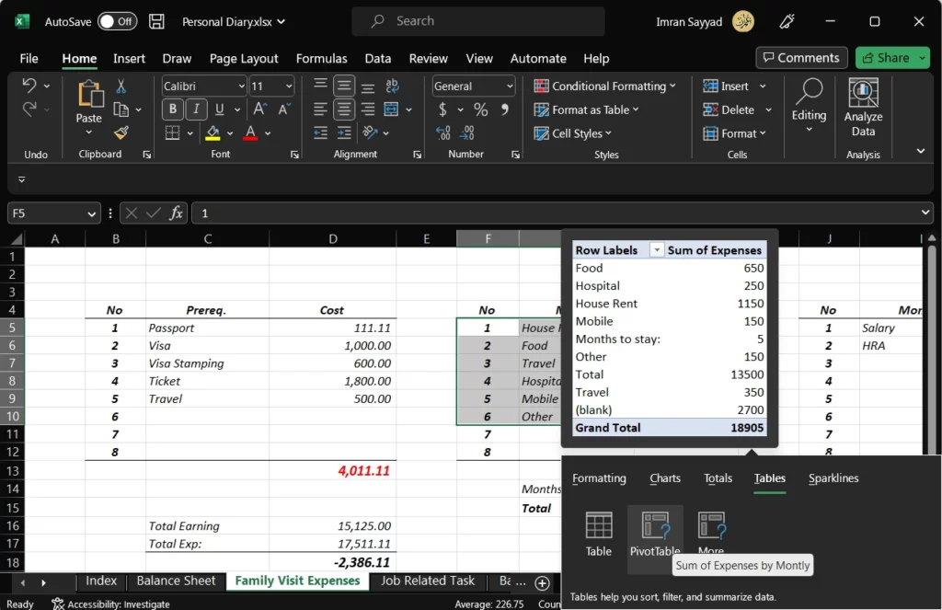The image size is (942, 610).
Task: Switch to the Charts quick analysis tab
Action: [665, 478]
